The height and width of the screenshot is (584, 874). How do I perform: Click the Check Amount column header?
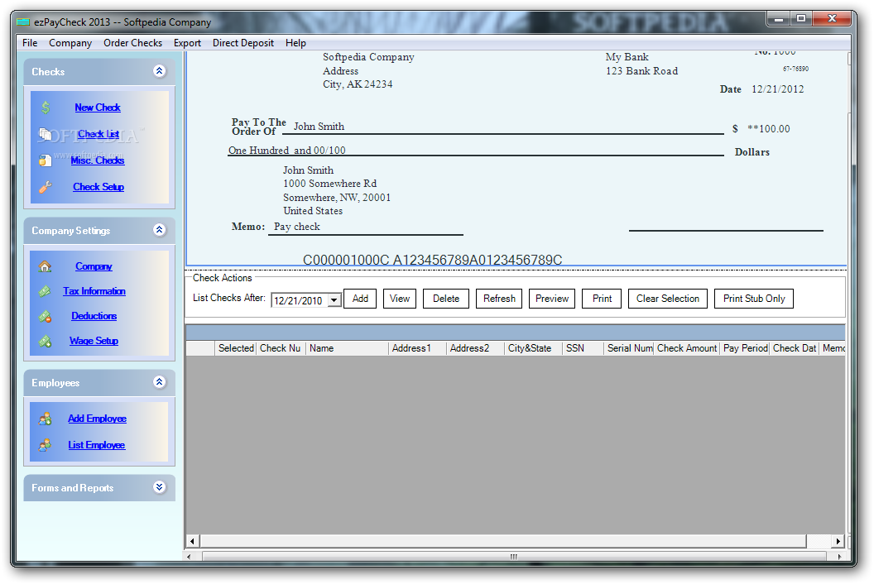point(687,348)
